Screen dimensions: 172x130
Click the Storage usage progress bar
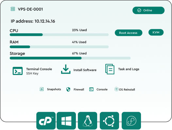point(70,58)
